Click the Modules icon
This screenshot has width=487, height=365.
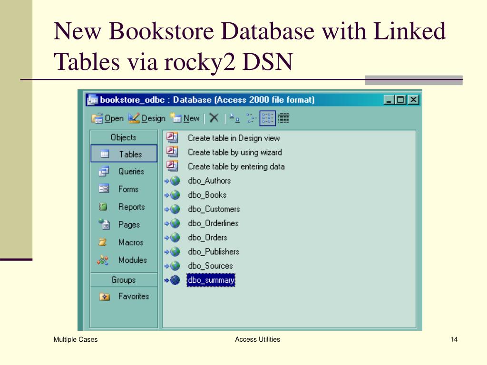click(x=103, y=260)
